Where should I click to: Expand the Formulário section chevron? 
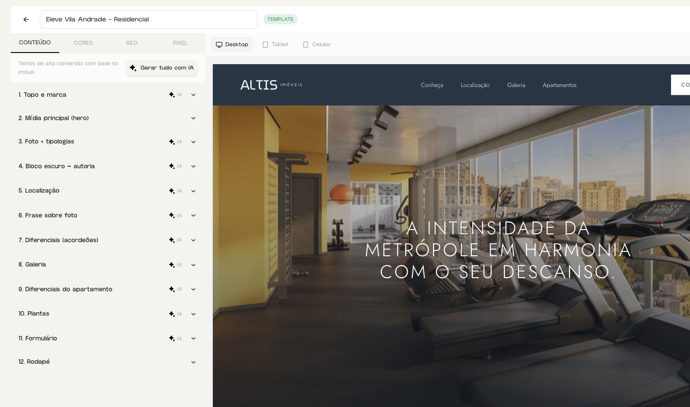[x=193, y=338]
